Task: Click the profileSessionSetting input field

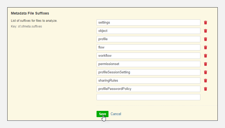Action: tap(148, 72)
